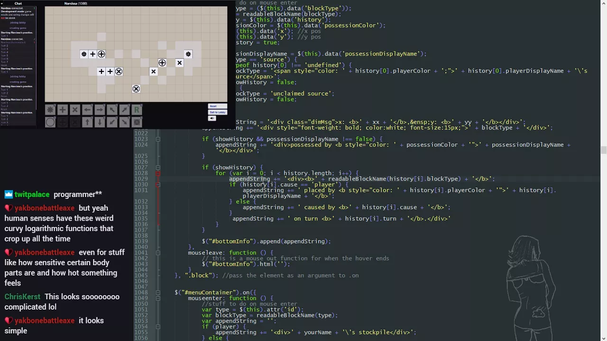Click the heart badge next to 'even for stuff' message
This screenshot has width=607, height=341.
pos(9,252)
